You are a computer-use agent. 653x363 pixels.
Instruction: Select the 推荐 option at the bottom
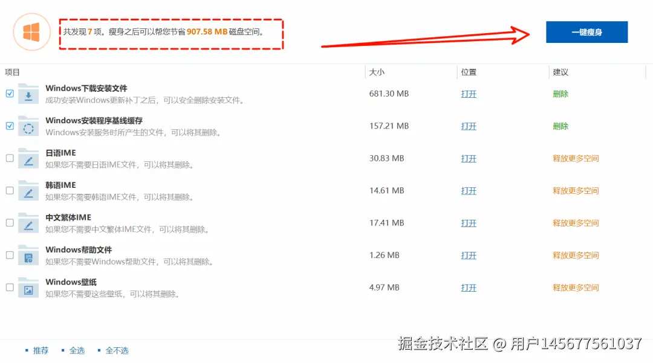[x=40, y=350]
